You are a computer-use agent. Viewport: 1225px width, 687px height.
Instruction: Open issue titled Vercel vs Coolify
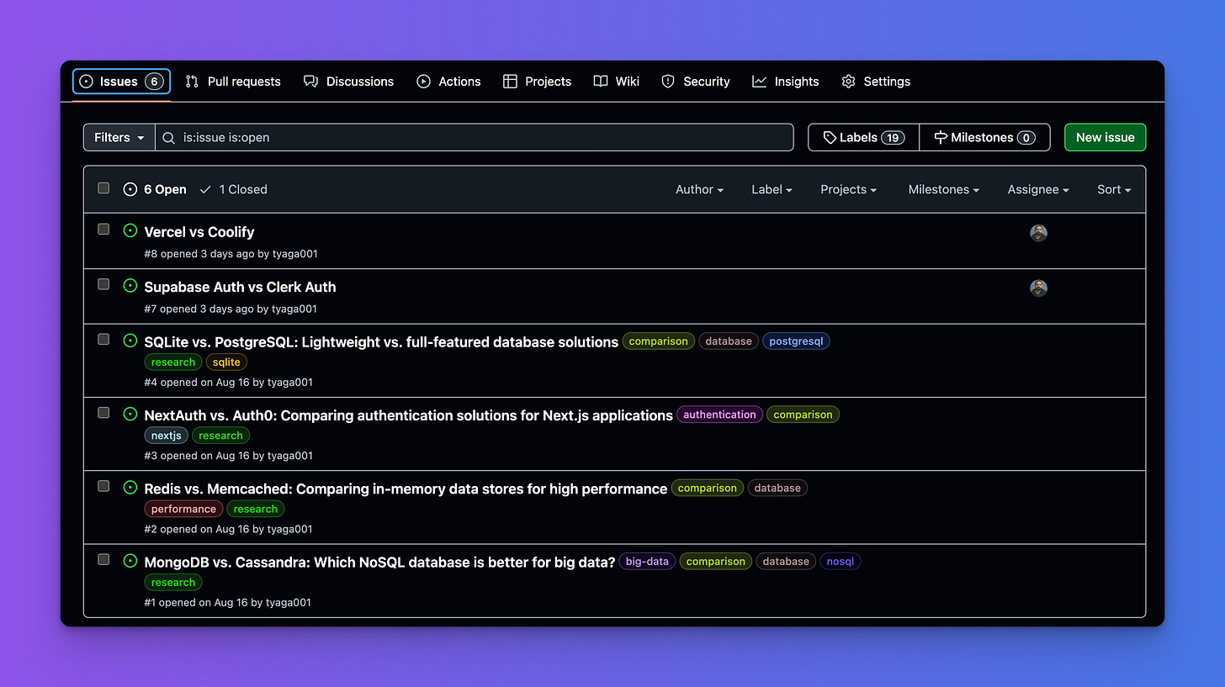coord(199,232)
